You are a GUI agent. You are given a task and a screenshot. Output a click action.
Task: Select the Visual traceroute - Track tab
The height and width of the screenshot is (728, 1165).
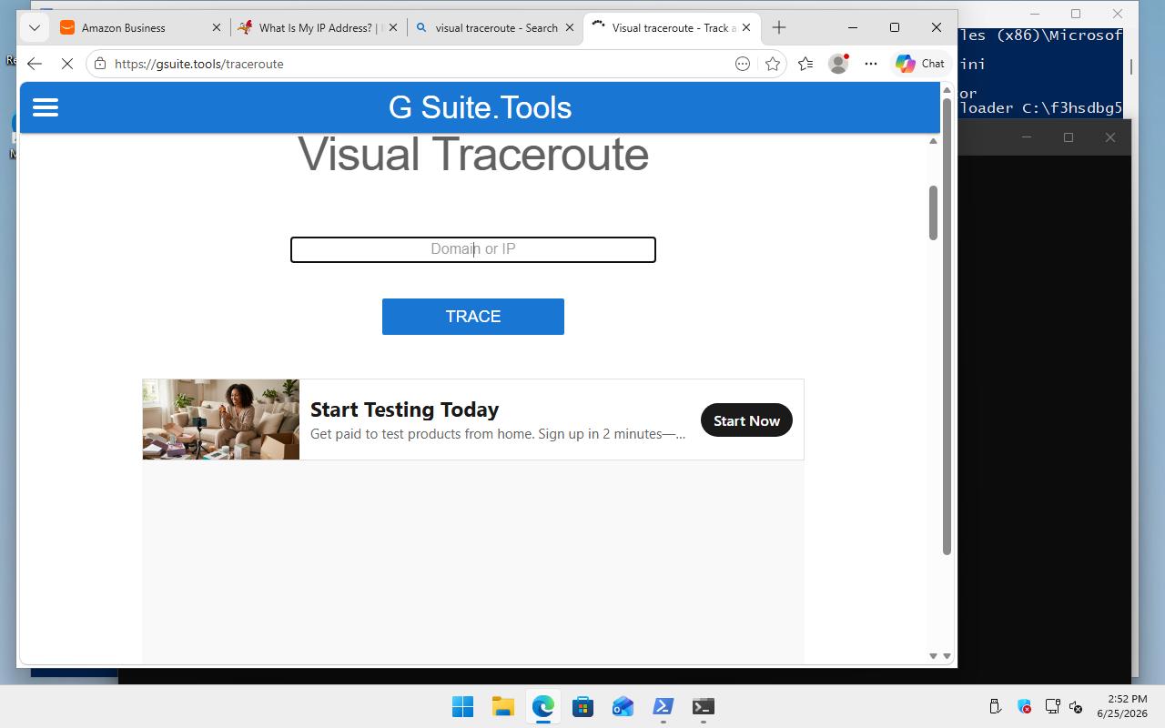click(672, 27)
